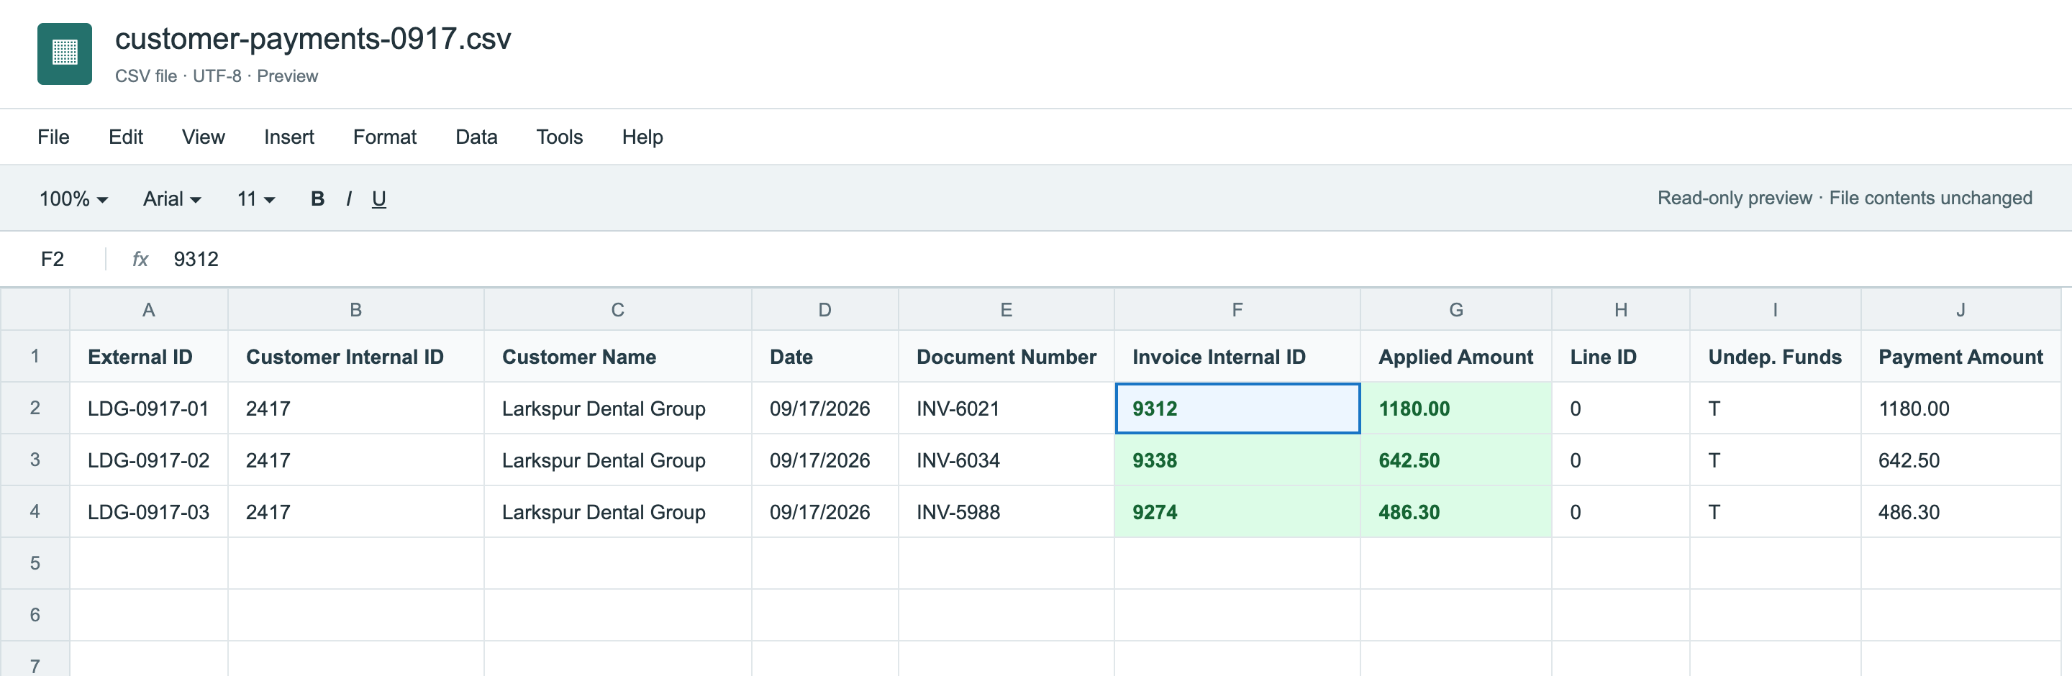
Task: Open the Data menu
Action: tap(476, 137)
